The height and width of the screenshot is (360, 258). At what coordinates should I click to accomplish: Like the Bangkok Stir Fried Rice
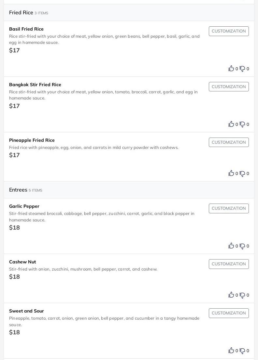[231, 124]
